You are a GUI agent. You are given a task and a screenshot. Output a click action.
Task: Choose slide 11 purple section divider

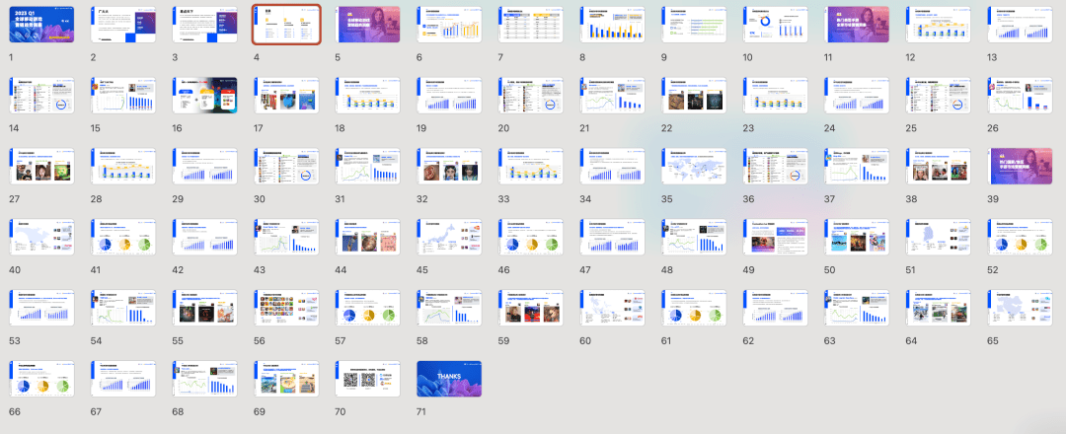pos(857,25)
